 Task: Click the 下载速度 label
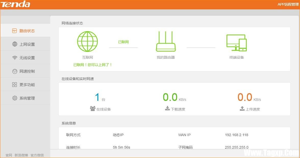(178, 109)
